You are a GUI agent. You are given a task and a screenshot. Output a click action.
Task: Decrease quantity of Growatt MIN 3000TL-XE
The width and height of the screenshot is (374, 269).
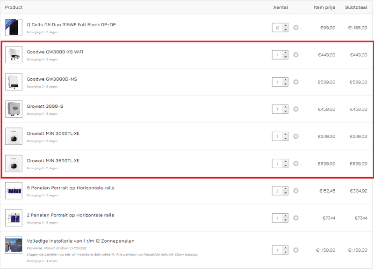coord(286,138)
